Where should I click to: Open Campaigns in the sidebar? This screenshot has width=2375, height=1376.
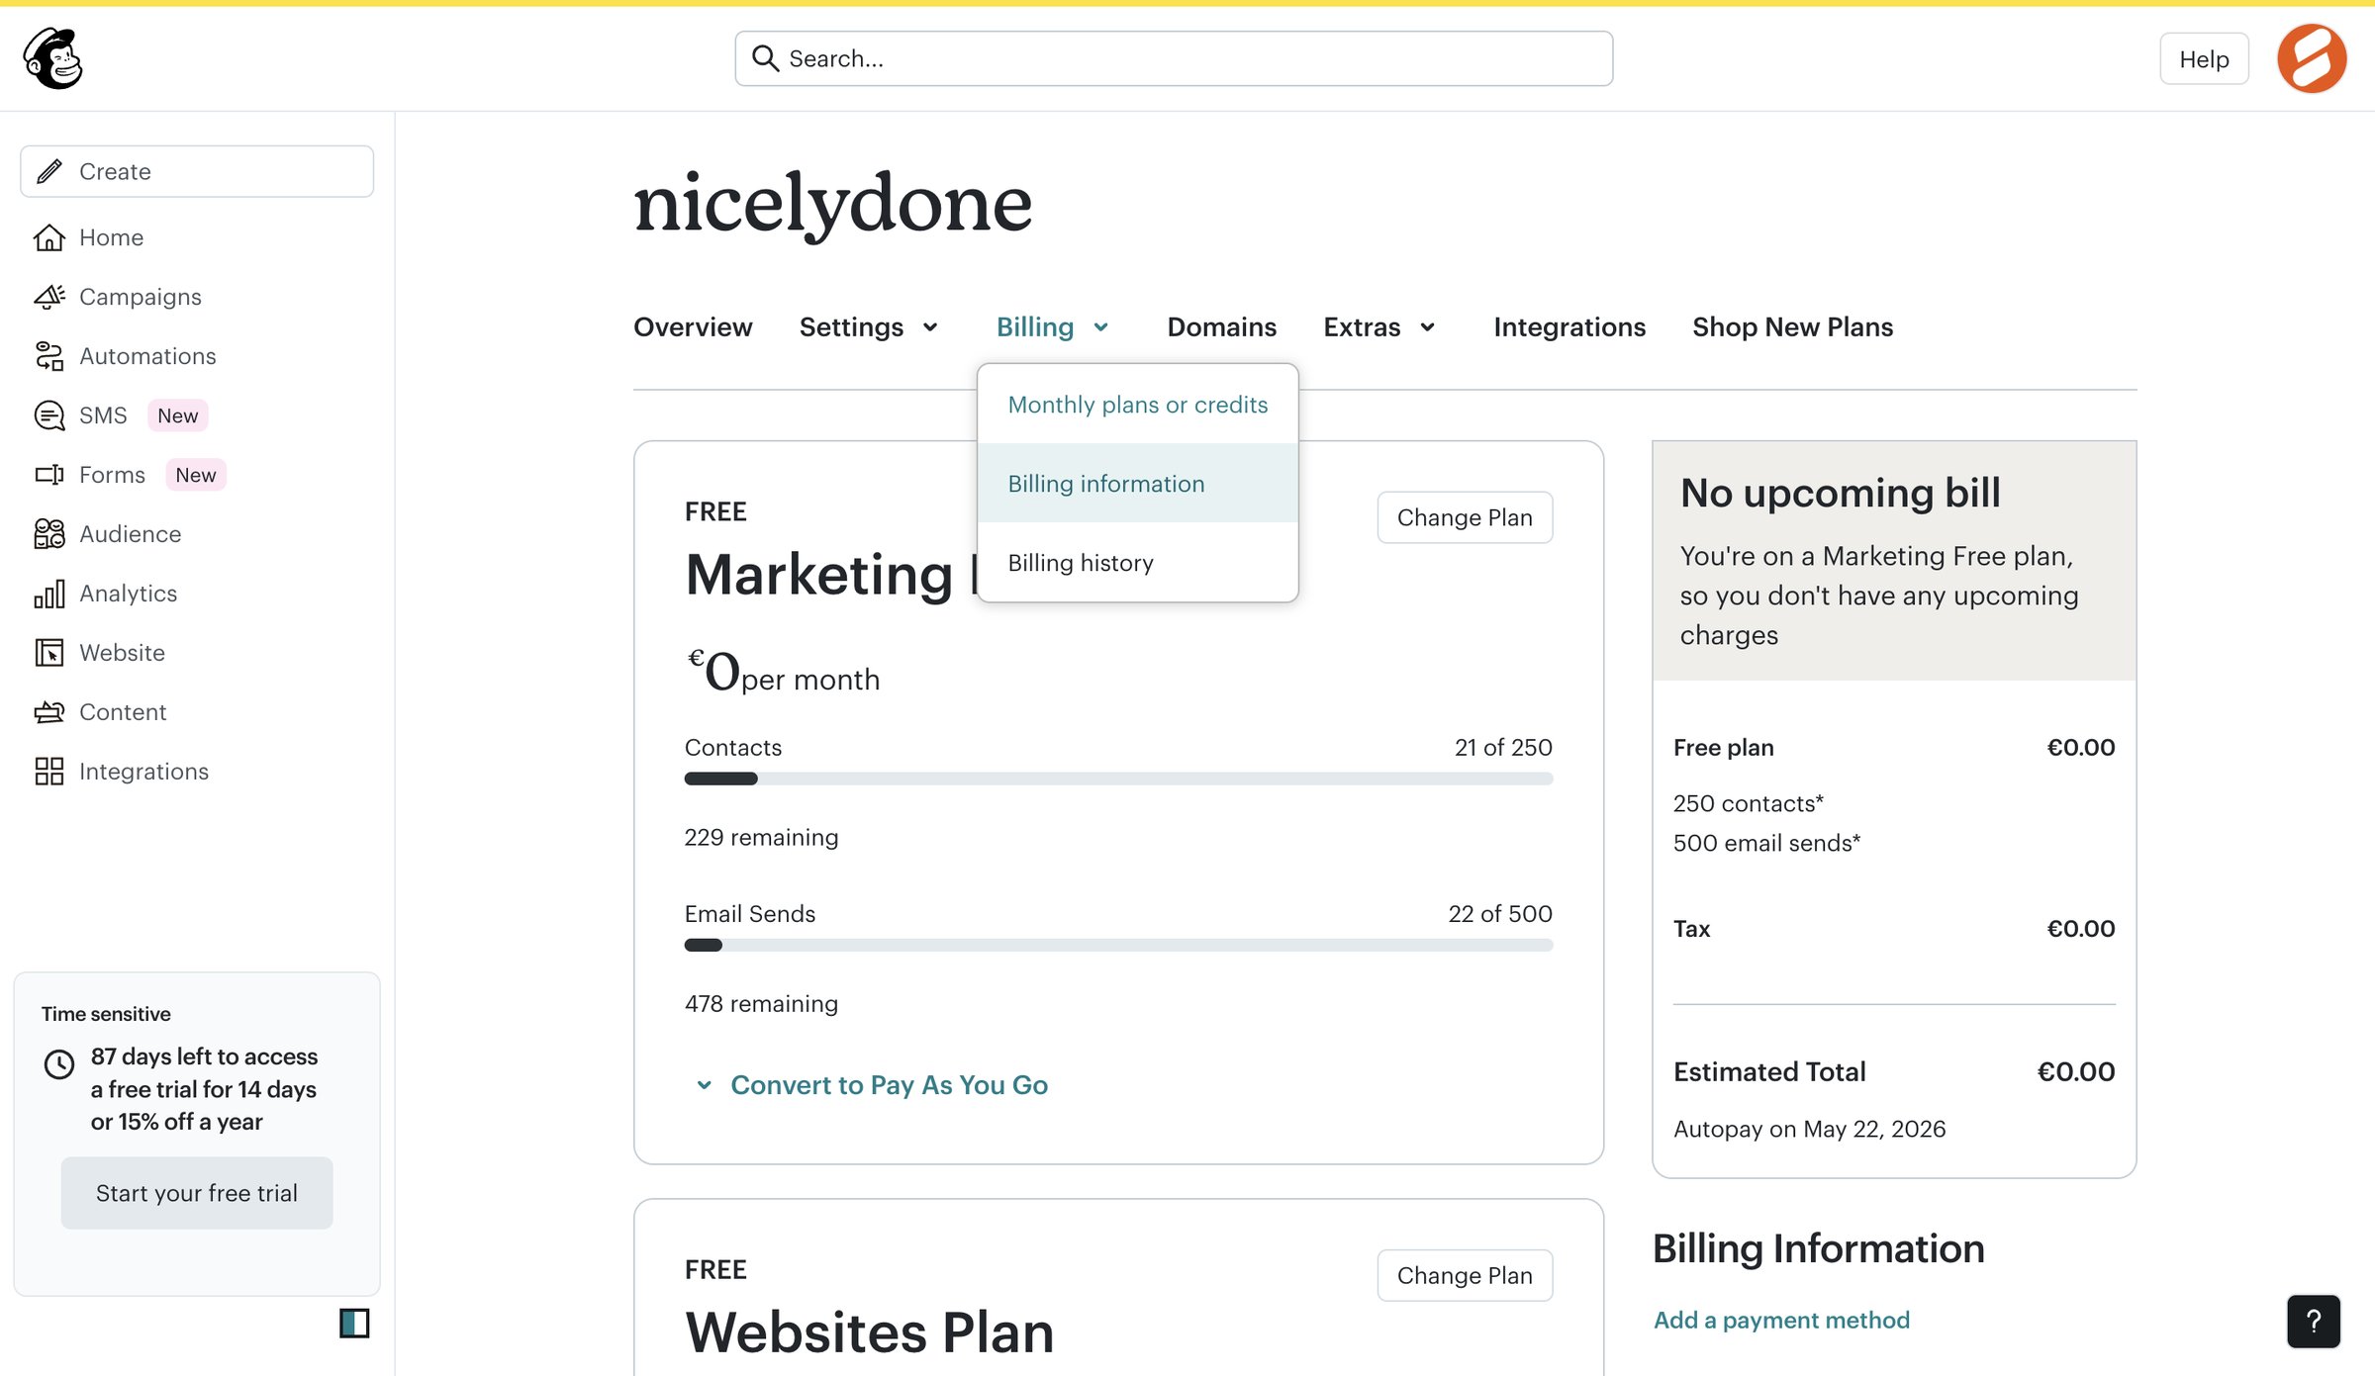pos(141,297)
